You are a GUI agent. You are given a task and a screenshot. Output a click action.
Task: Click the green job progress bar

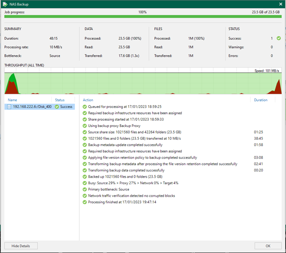point(143,17)
